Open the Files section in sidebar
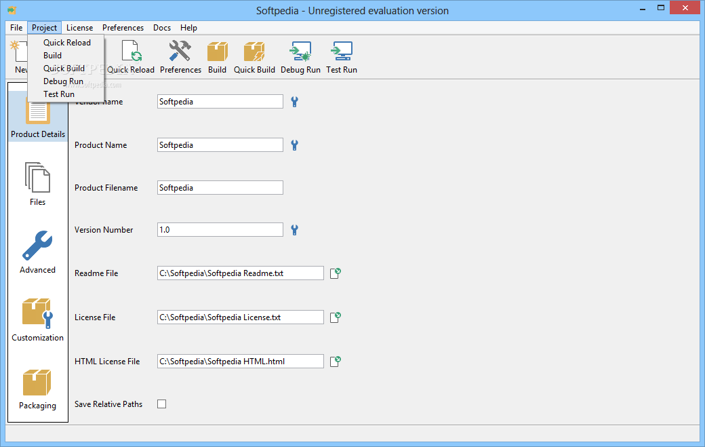 pos(38,184)
